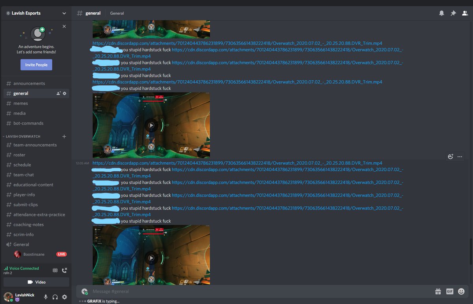Image resolution: width=473 pixels, height=304 pixels.
Task: Click topmost video thumbnail
Action: [151, 29]
